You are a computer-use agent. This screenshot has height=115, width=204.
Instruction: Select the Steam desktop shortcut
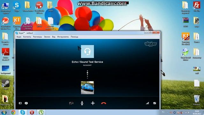6,84
